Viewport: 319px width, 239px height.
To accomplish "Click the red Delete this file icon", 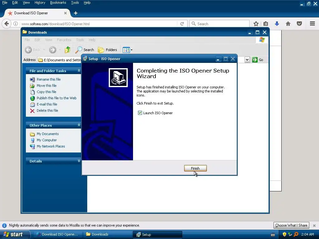I will pos(32,111).
